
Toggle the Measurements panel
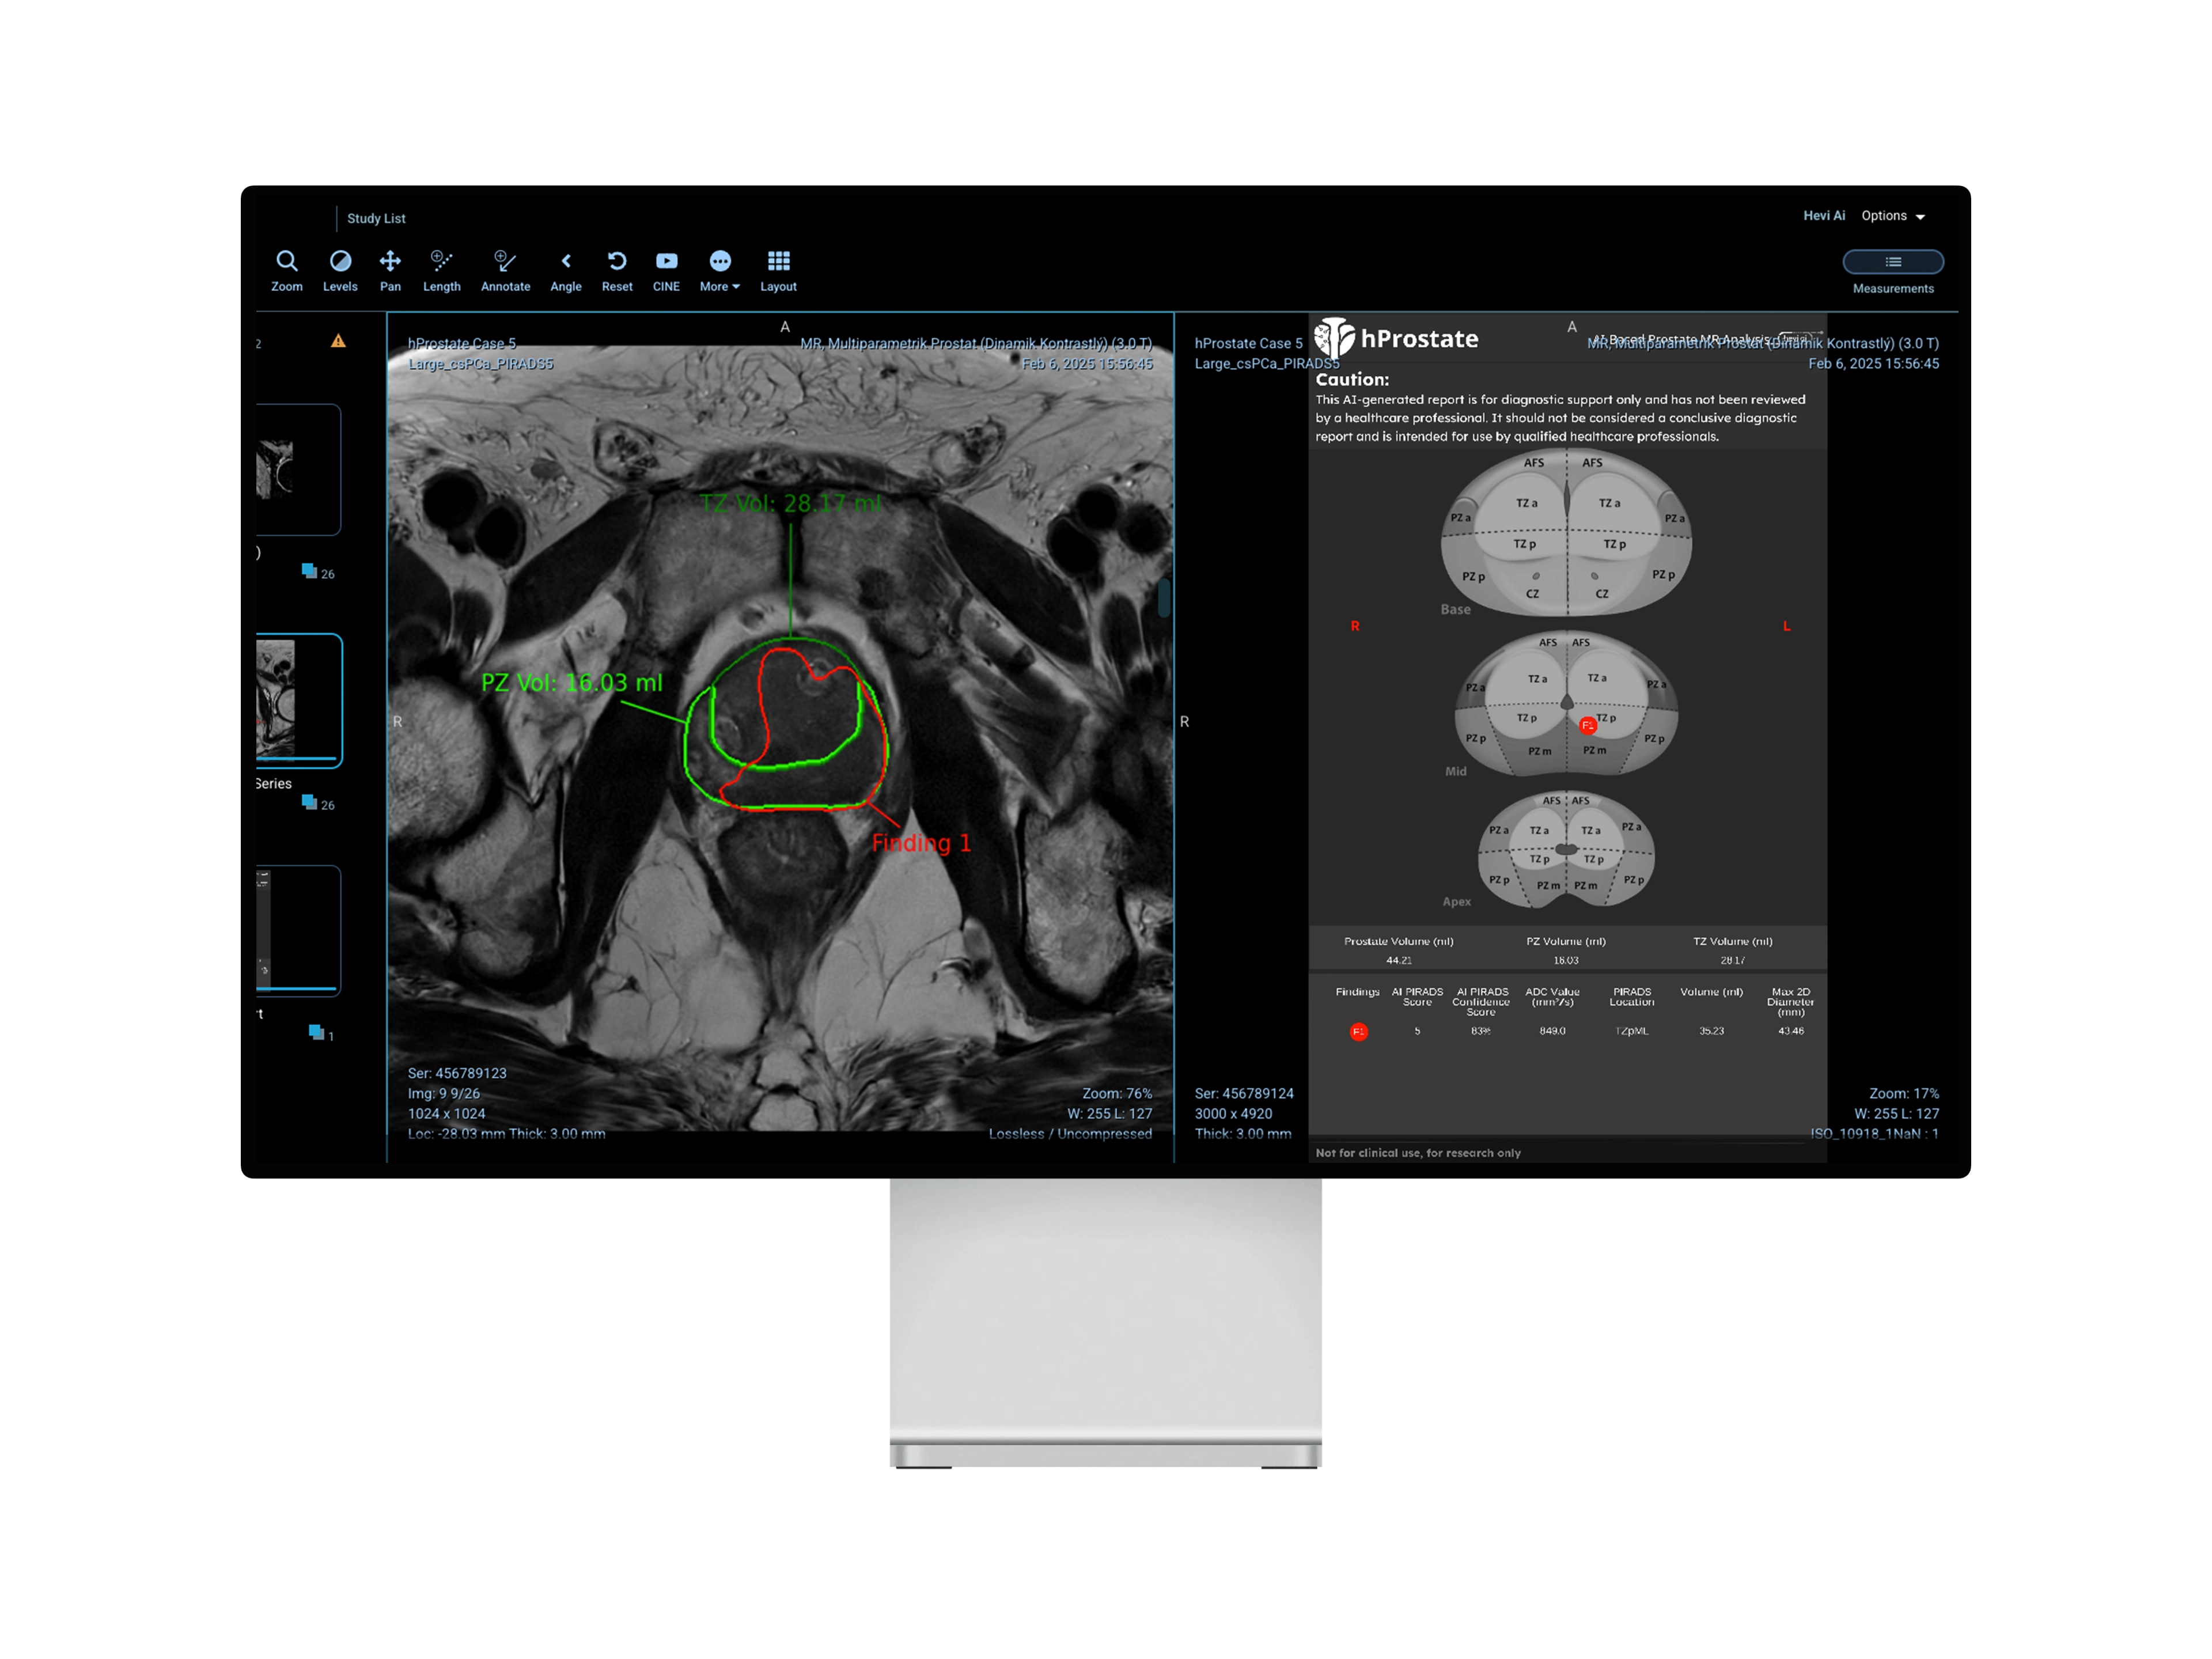[x=1893, y=262]
